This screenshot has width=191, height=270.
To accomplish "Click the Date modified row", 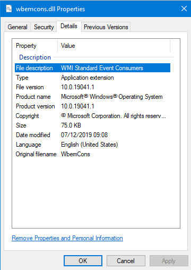I will pos(92,135).
